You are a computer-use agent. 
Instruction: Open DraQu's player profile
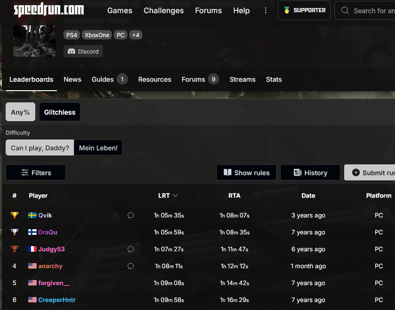point(47,232)
